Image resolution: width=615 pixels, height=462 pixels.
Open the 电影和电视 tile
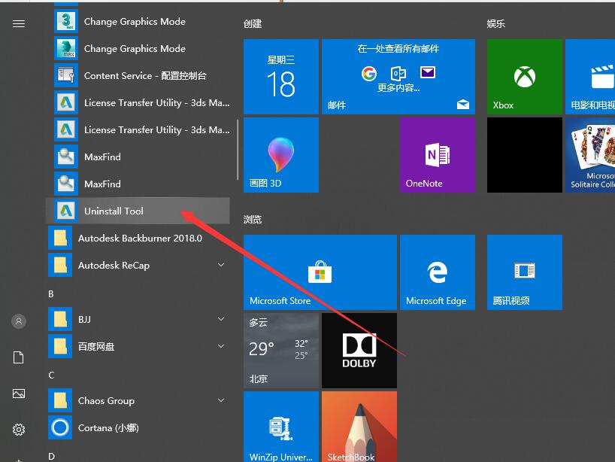coord(590,77)
